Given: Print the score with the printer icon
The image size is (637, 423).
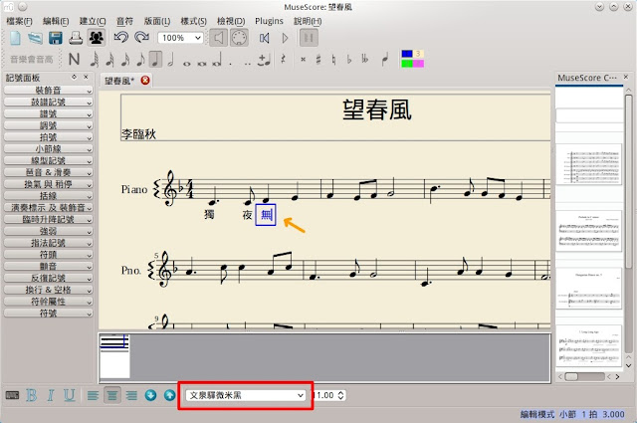Looking at the screenshot, I should (x=76, y=38).
